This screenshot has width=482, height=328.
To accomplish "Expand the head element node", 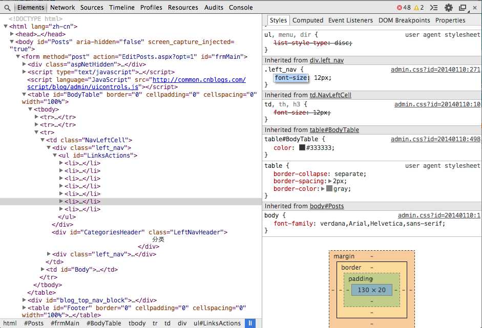I will 12,34.
